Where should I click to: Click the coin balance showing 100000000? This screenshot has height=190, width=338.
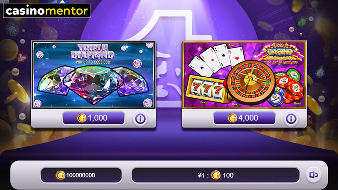click(81, 175)
